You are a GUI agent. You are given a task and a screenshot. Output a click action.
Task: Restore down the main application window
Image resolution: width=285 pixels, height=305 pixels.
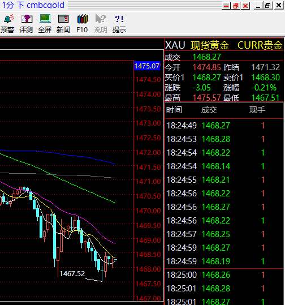[x=268, y=5]
